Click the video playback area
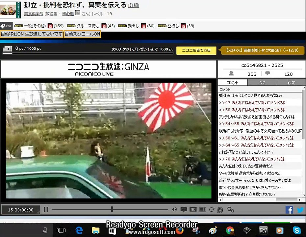This screenshot has width=306, height=237. (109, 141)
